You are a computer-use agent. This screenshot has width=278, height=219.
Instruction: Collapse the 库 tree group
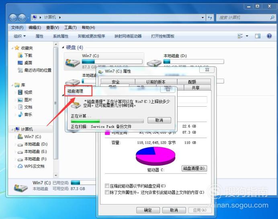click(12, 85)
